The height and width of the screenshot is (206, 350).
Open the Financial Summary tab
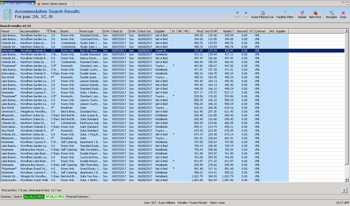click(77, 197)
